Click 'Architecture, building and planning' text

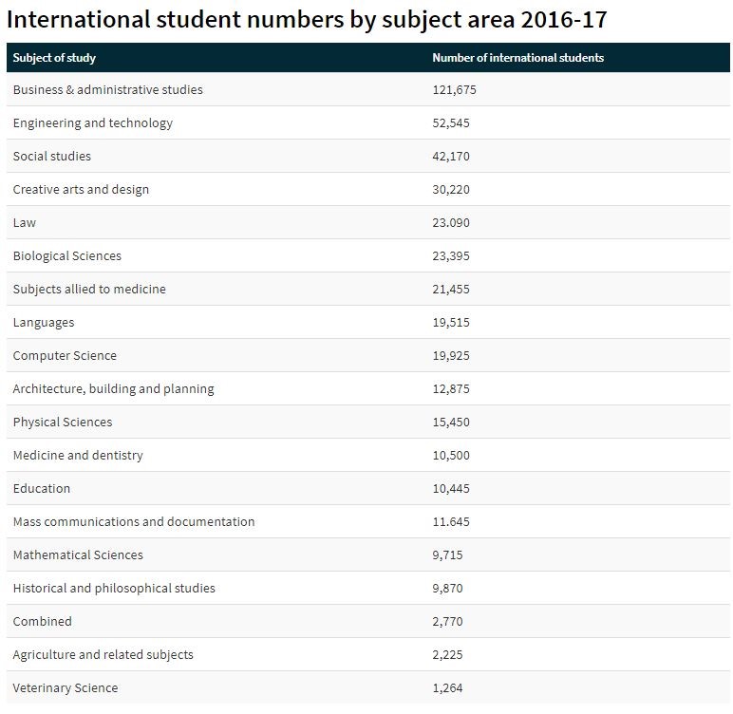tap(113, 389)
